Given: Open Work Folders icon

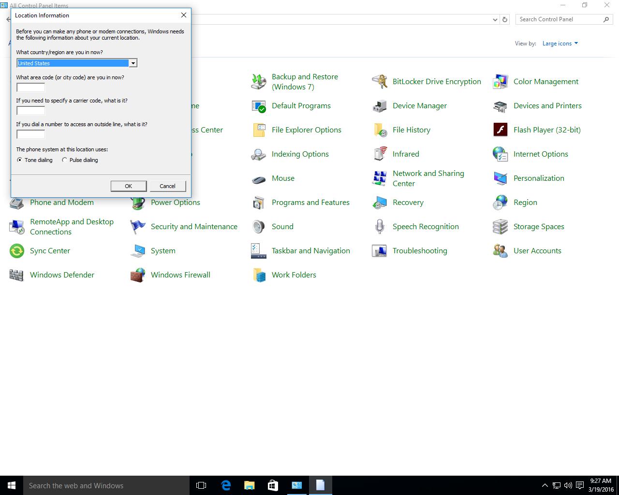Looking at the screenshot, I should [x=259, y=275].
